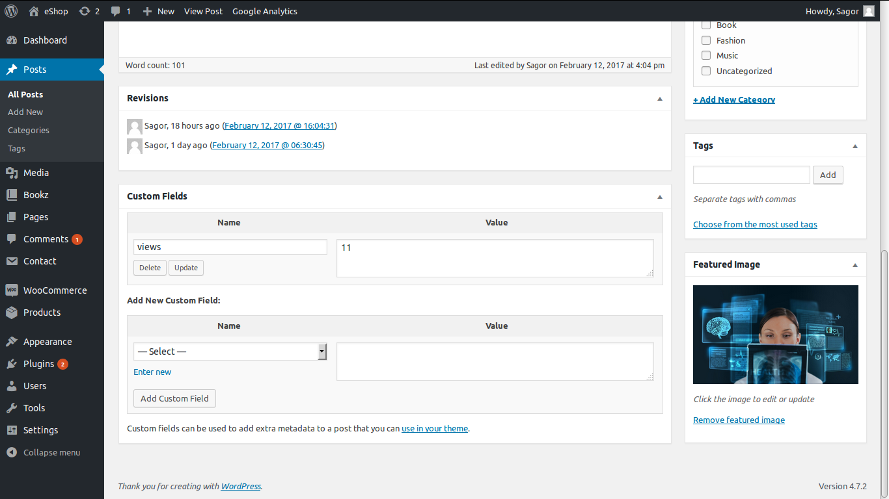Click the WordPress logo icon
Viewport: 889px width, 499px height.
11,11
